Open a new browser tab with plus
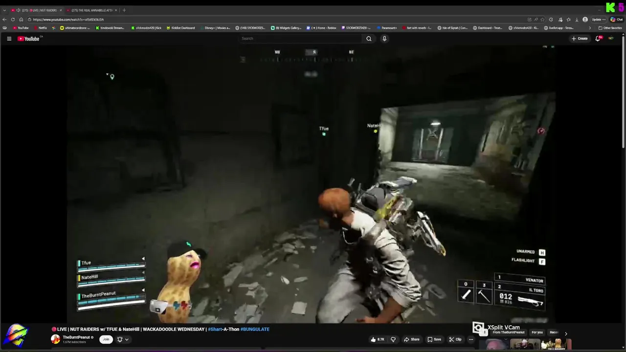This screenshot has height=352, width=626. (x=124, y=10)
